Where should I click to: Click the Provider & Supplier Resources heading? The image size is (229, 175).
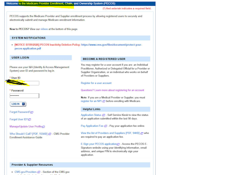click(32, 165)
